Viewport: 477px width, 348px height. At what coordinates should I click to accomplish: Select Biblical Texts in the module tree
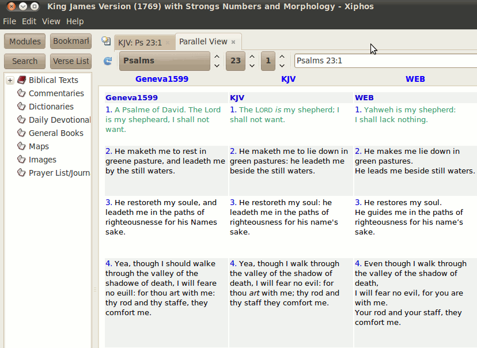tap(53, 80)
